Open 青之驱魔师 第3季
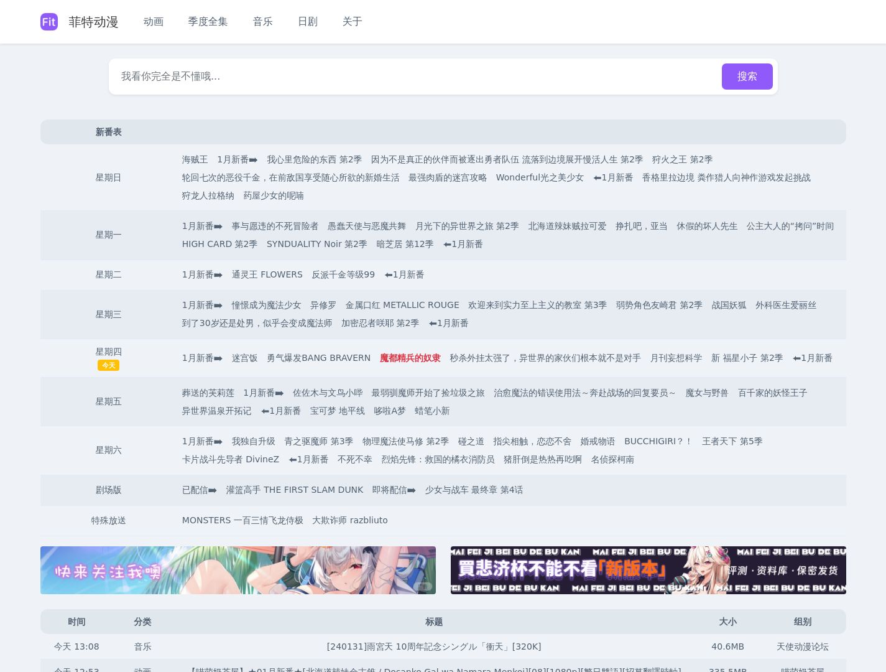 [318, 442]
